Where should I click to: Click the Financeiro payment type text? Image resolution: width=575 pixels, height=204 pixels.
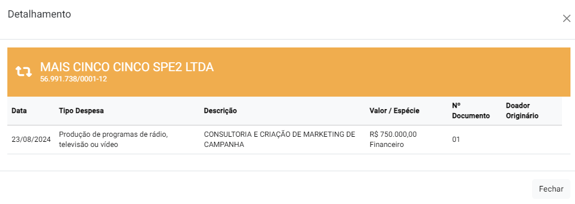point(387,145)
